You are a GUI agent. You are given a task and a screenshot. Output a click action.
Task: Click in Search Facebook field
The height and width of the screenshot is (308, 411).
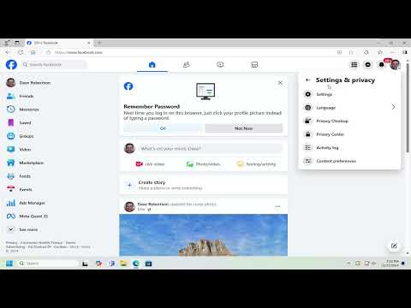54,65
